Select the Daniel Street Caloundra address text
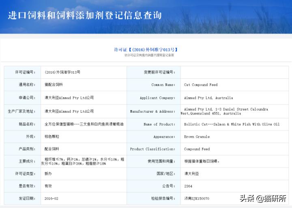This screenshot has height=208, width=292. (x=224, y=111)
